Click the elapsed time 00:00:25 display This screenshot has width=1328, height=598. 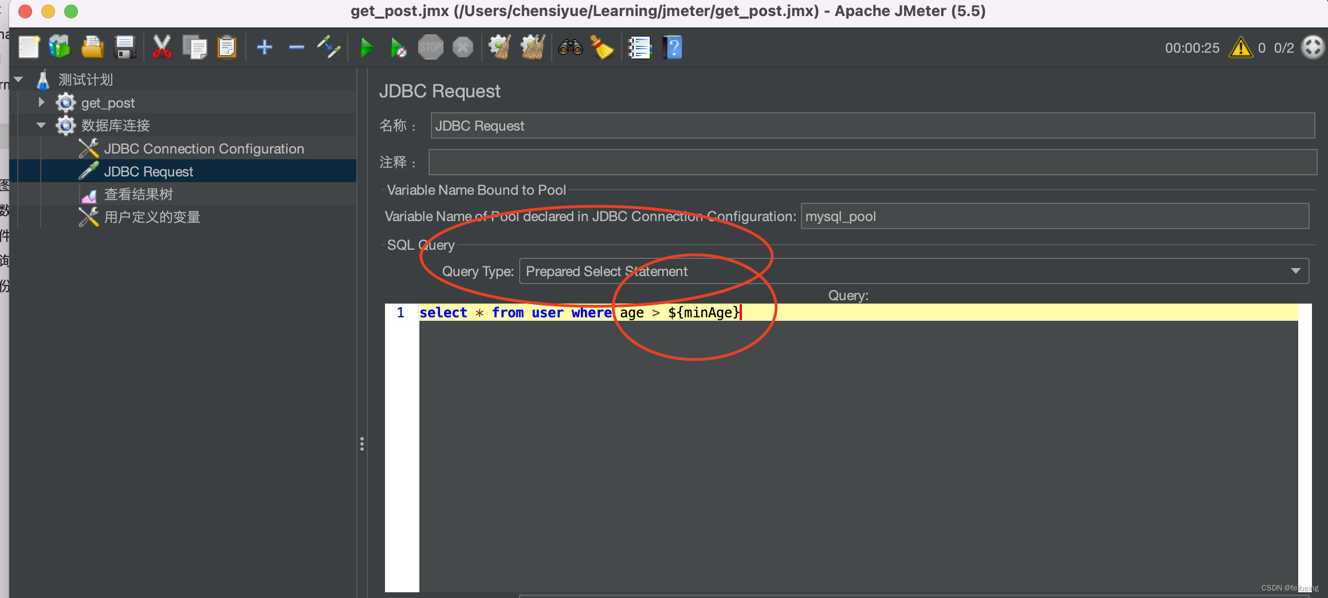pyautogui.click(x=1192, y=48)
